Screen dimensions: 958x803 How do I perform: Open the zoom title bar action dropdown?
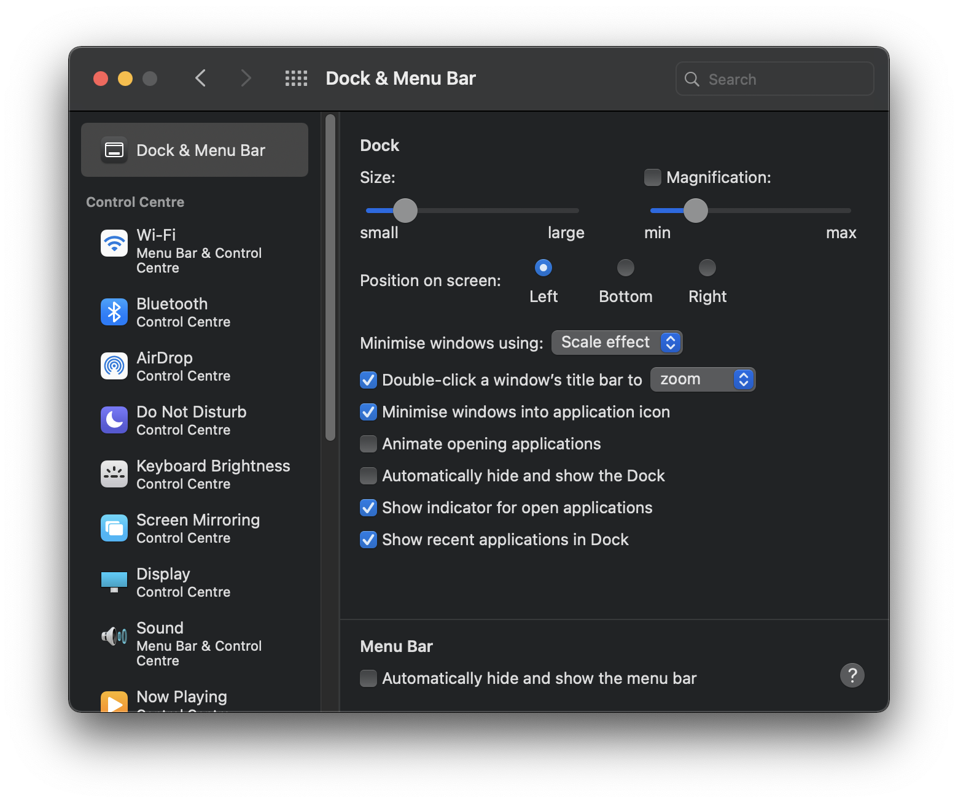[703, 379]
